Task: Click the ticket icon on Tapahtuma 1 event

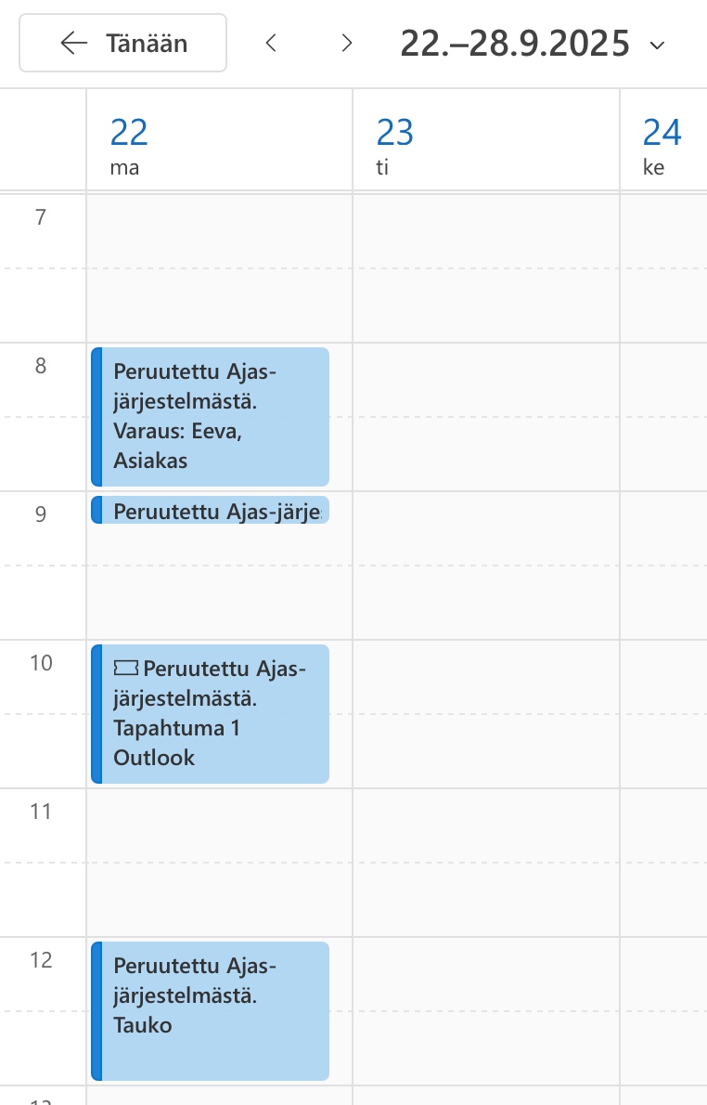Action: tap(125, 668)
